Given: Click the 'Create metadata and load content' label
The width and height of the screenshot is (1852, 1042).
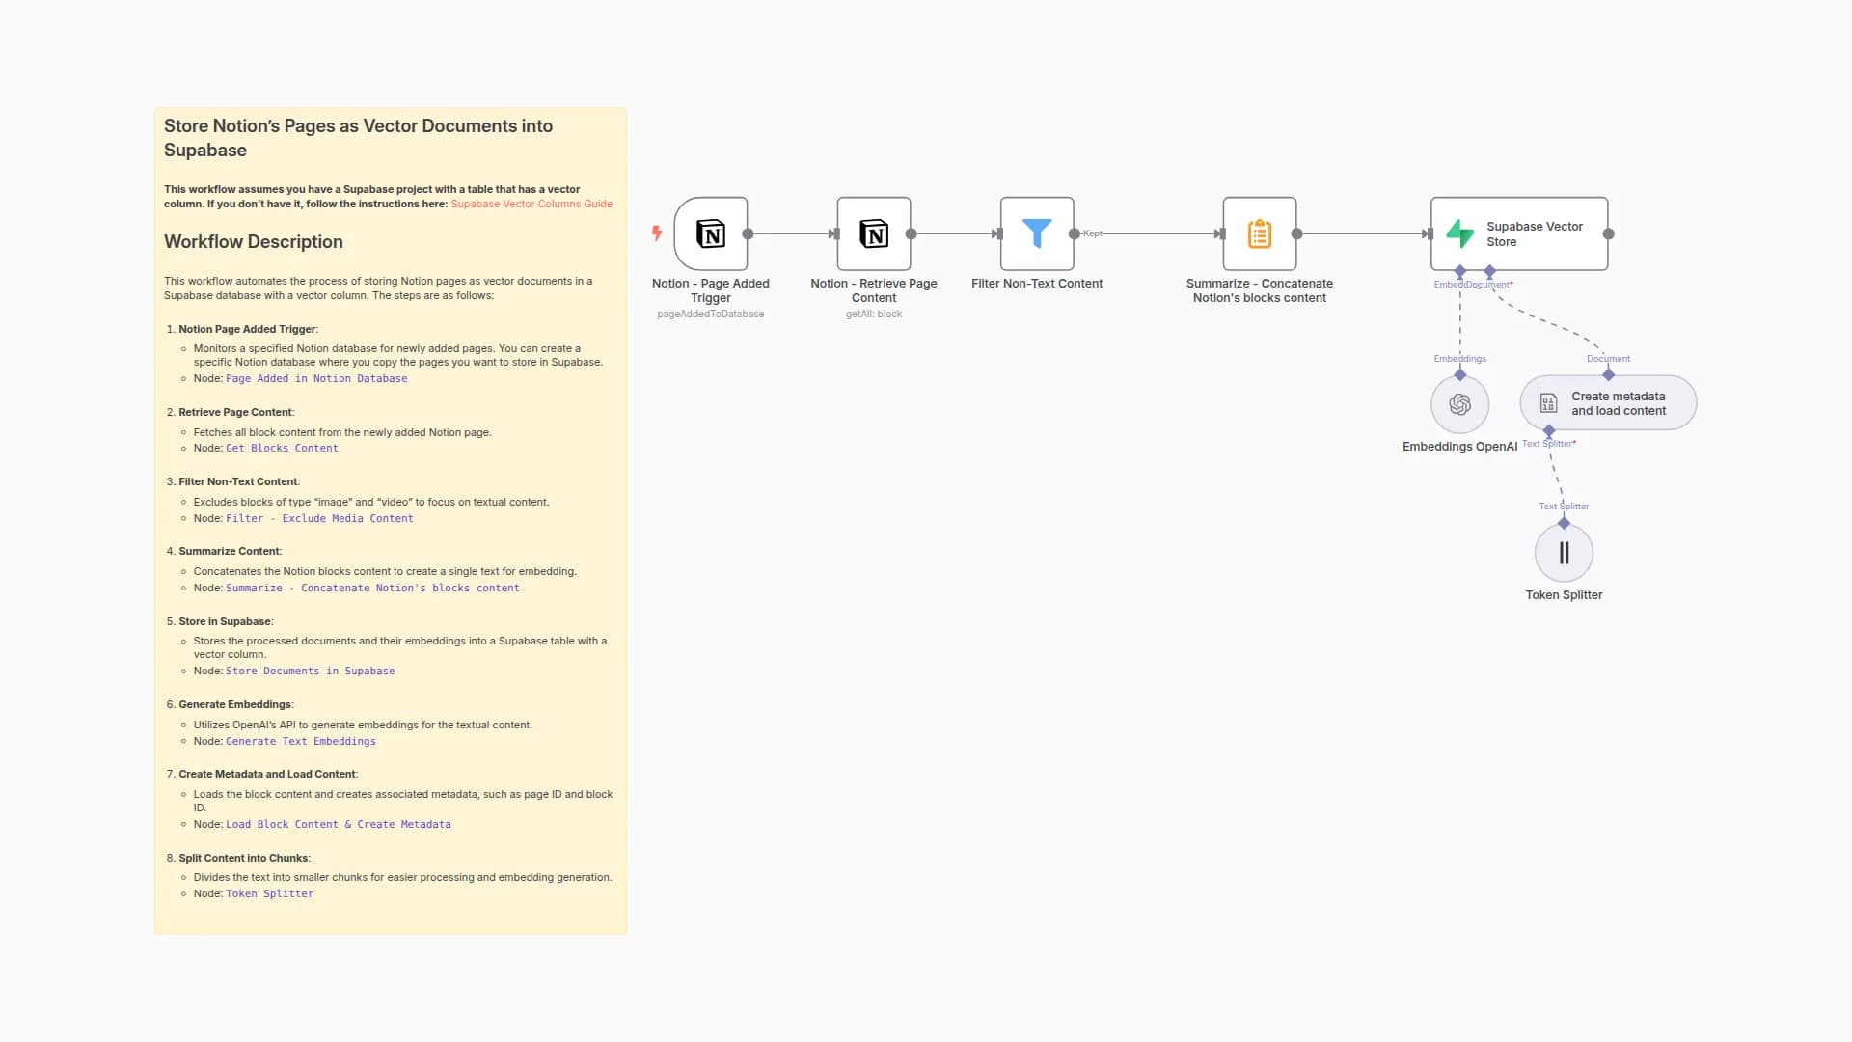Looking at the screenshot, I should [1619, 403].
